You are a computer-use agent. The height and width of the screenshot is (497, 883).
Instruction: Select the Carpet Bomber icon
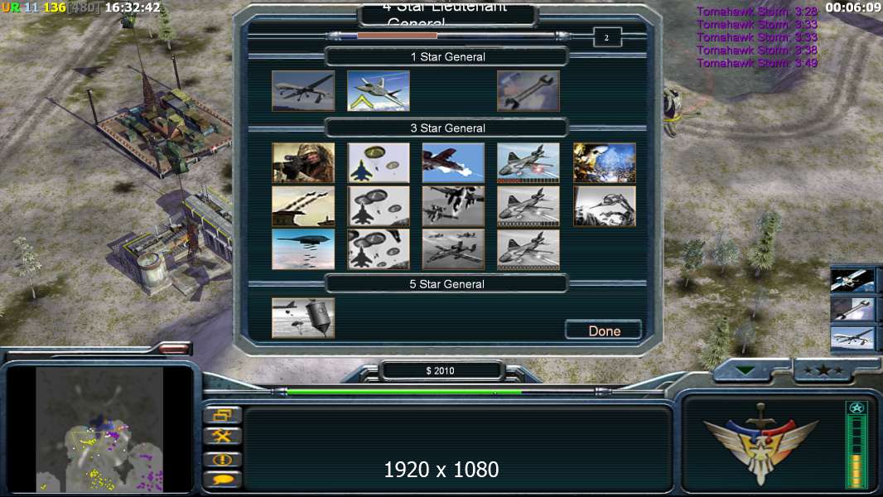303,249
